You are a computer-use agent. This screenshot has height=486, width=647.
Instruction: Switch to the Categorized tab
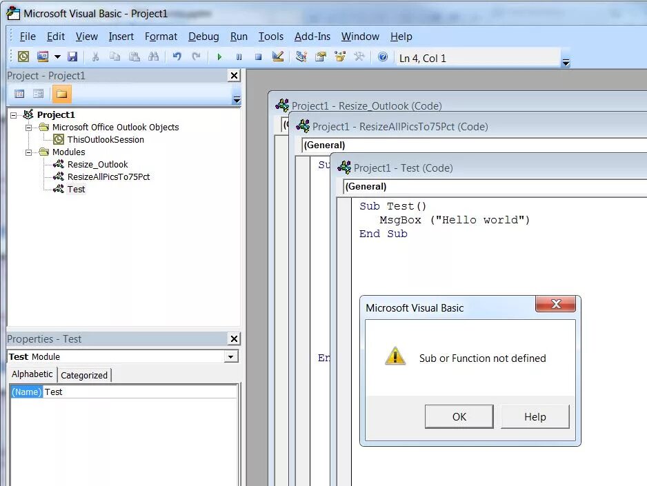click(84, 376)
